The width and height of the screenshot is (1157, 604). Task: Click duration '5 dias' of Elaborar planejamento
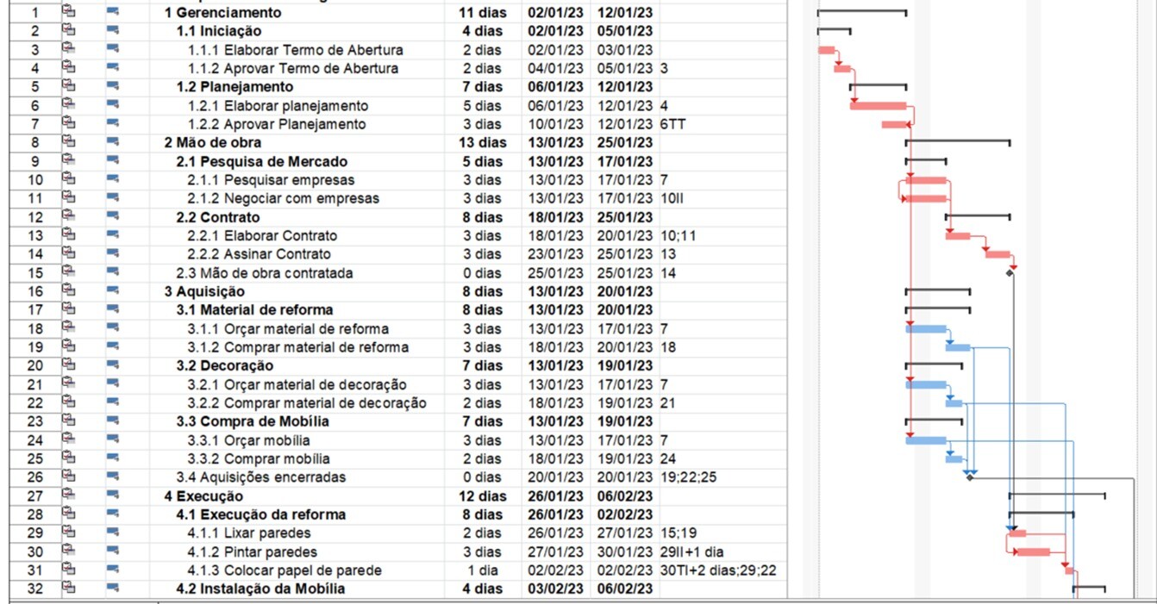481,106
